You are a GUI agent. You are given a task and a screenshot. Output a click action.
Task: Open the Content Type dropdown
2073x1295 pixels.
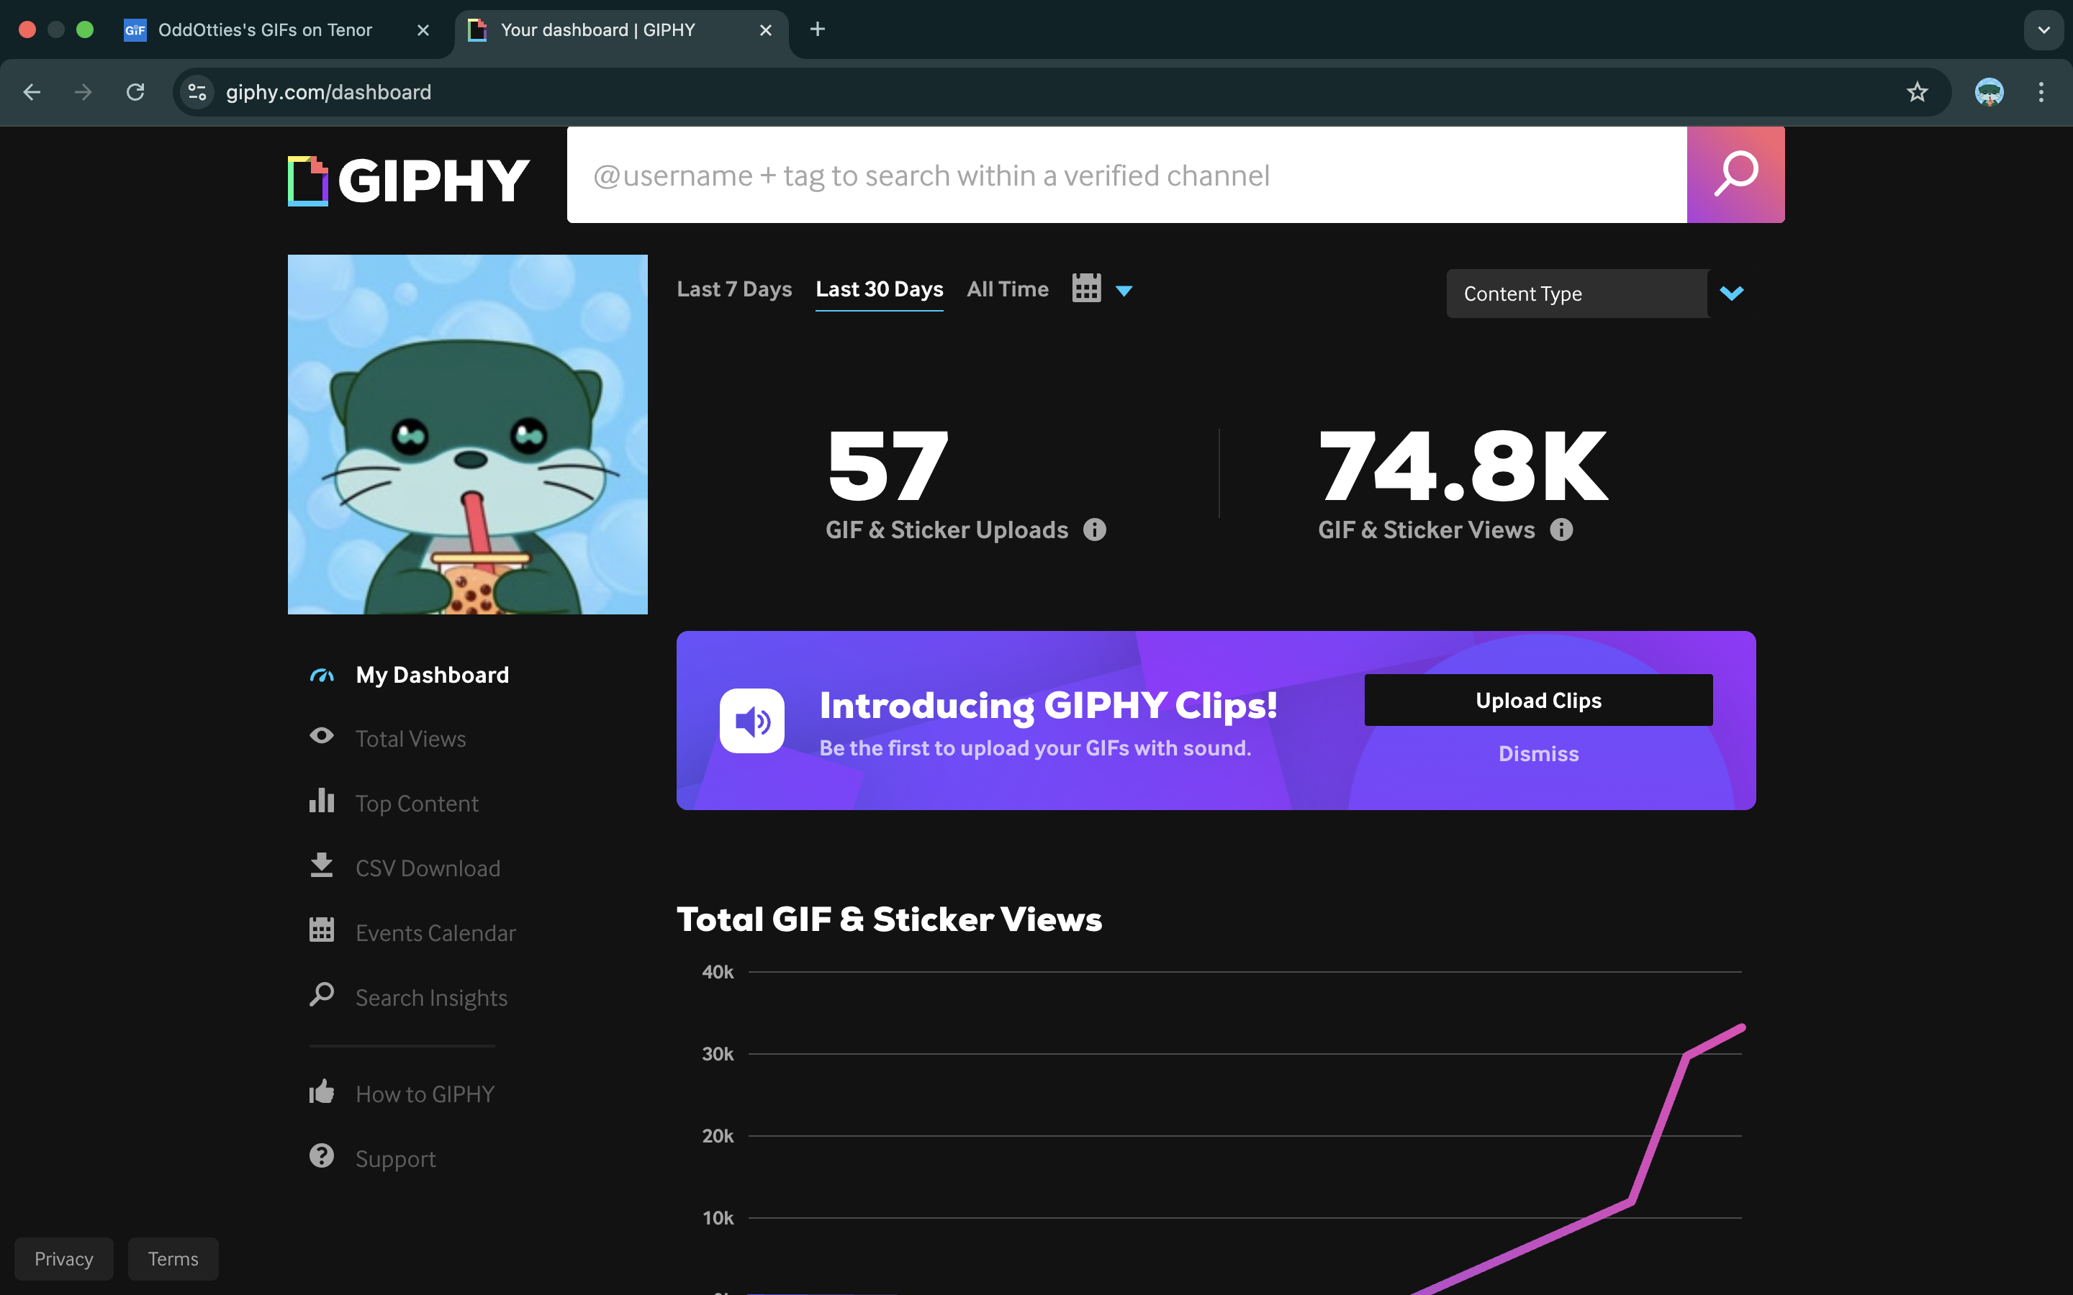(x=1596, y=294)
